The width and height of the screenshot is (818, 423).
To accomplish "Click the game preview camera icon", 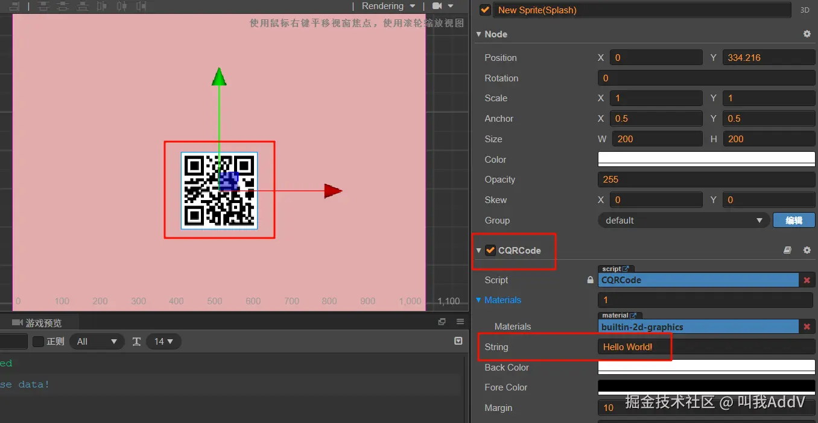I will click(17, 323).
